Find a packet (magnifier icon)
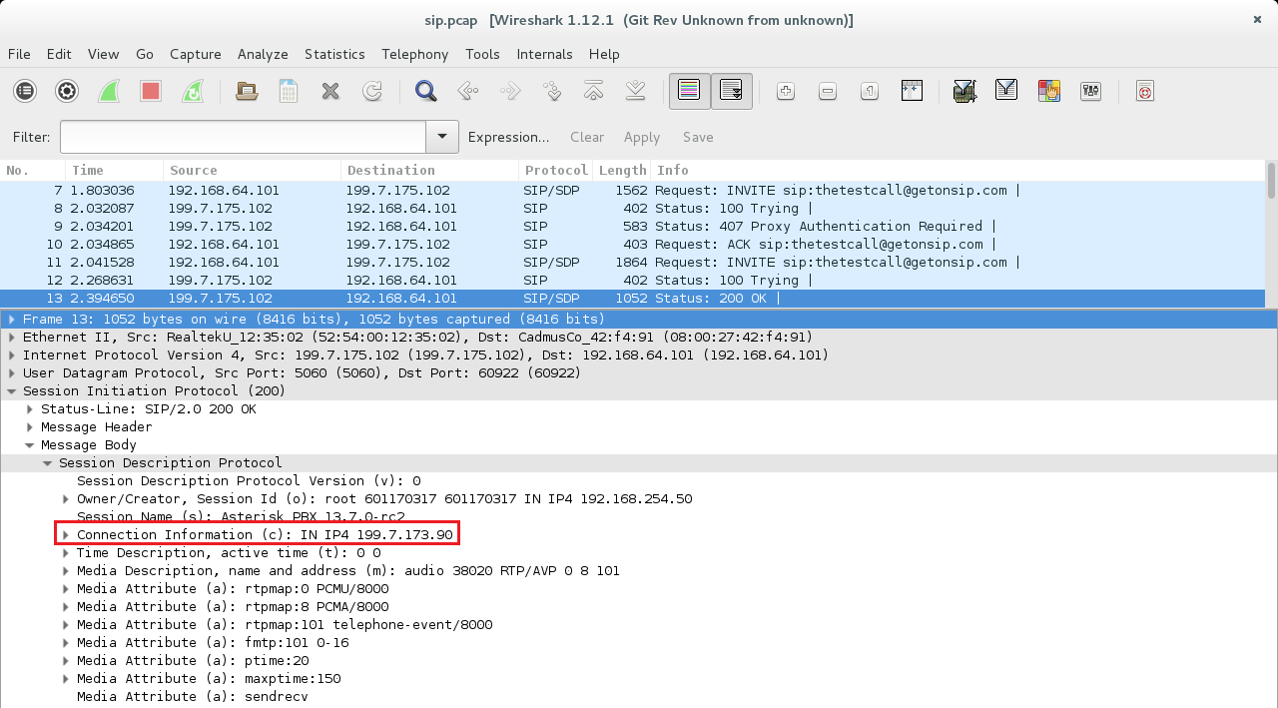This screenshot has height=708, width=1278. (x=426, y=91)
